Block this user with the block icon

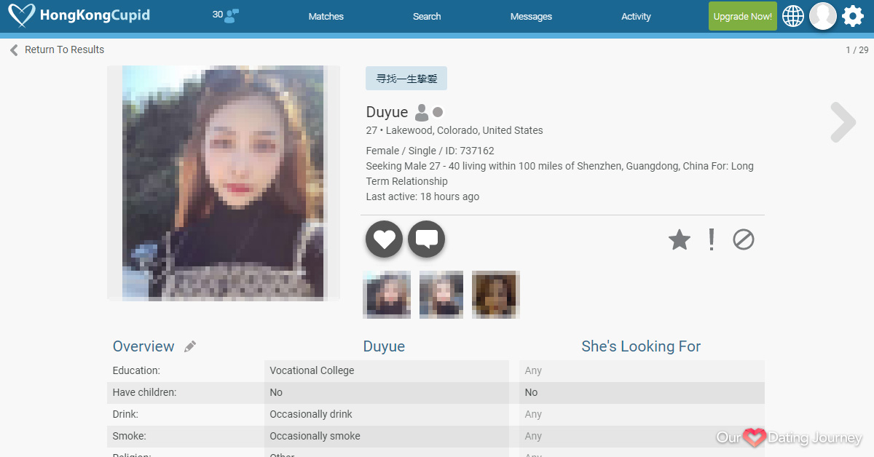743,239
